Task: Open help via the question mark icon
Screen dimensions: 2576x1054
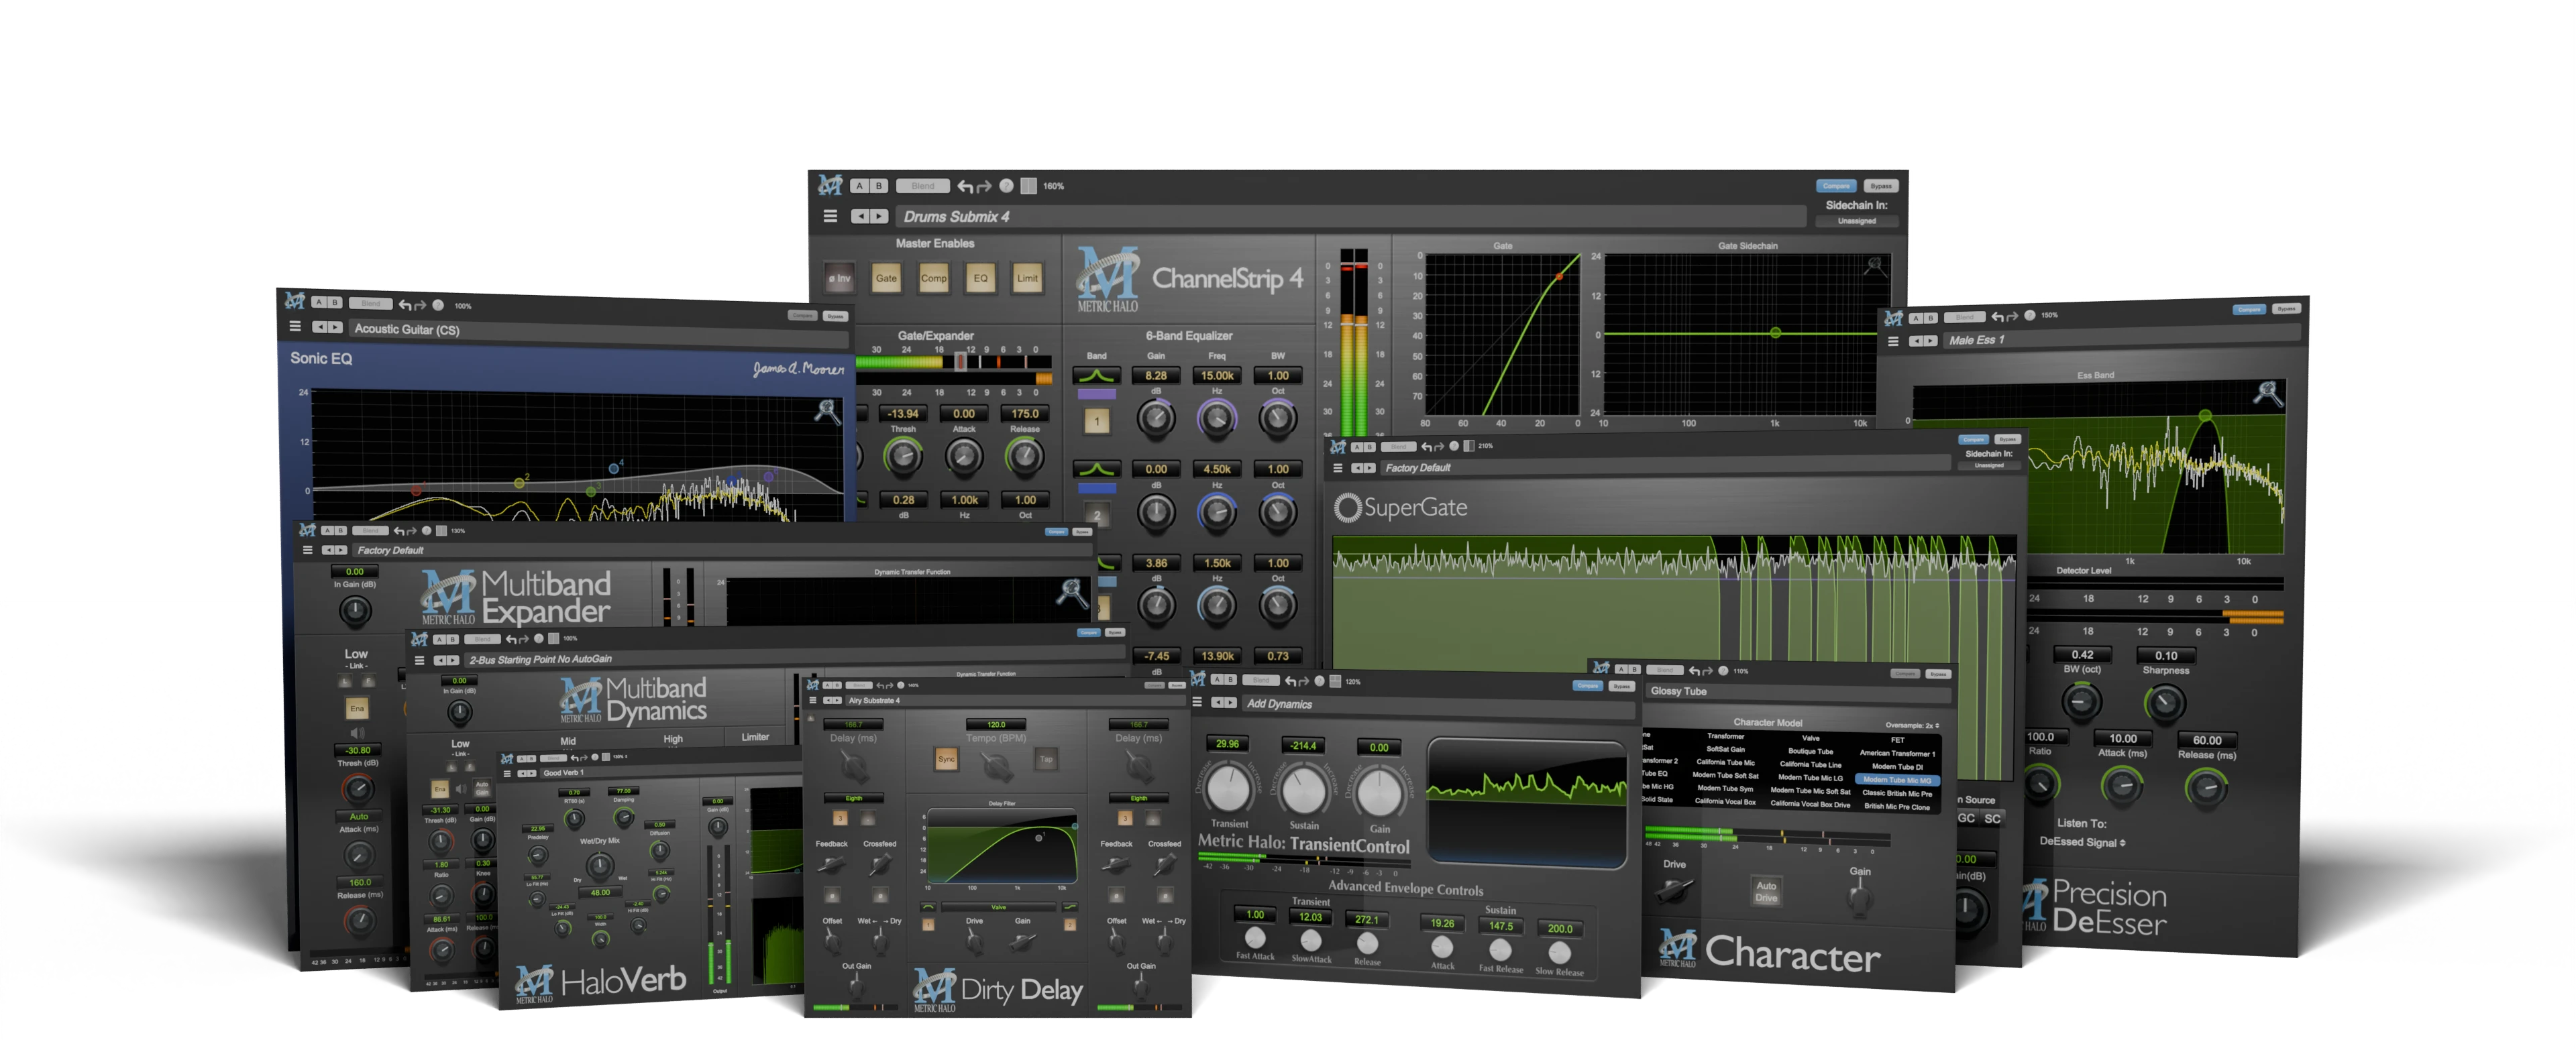Action: click(1007, 188)
